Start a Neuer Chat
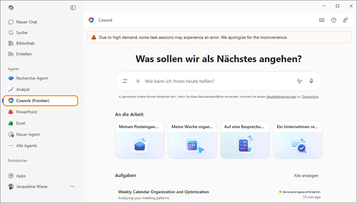 pos(26,22)
